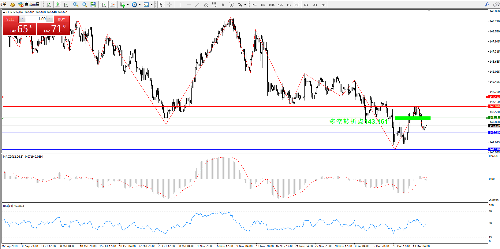
Task: Zoom in on the chart
Action: (76, 5)
